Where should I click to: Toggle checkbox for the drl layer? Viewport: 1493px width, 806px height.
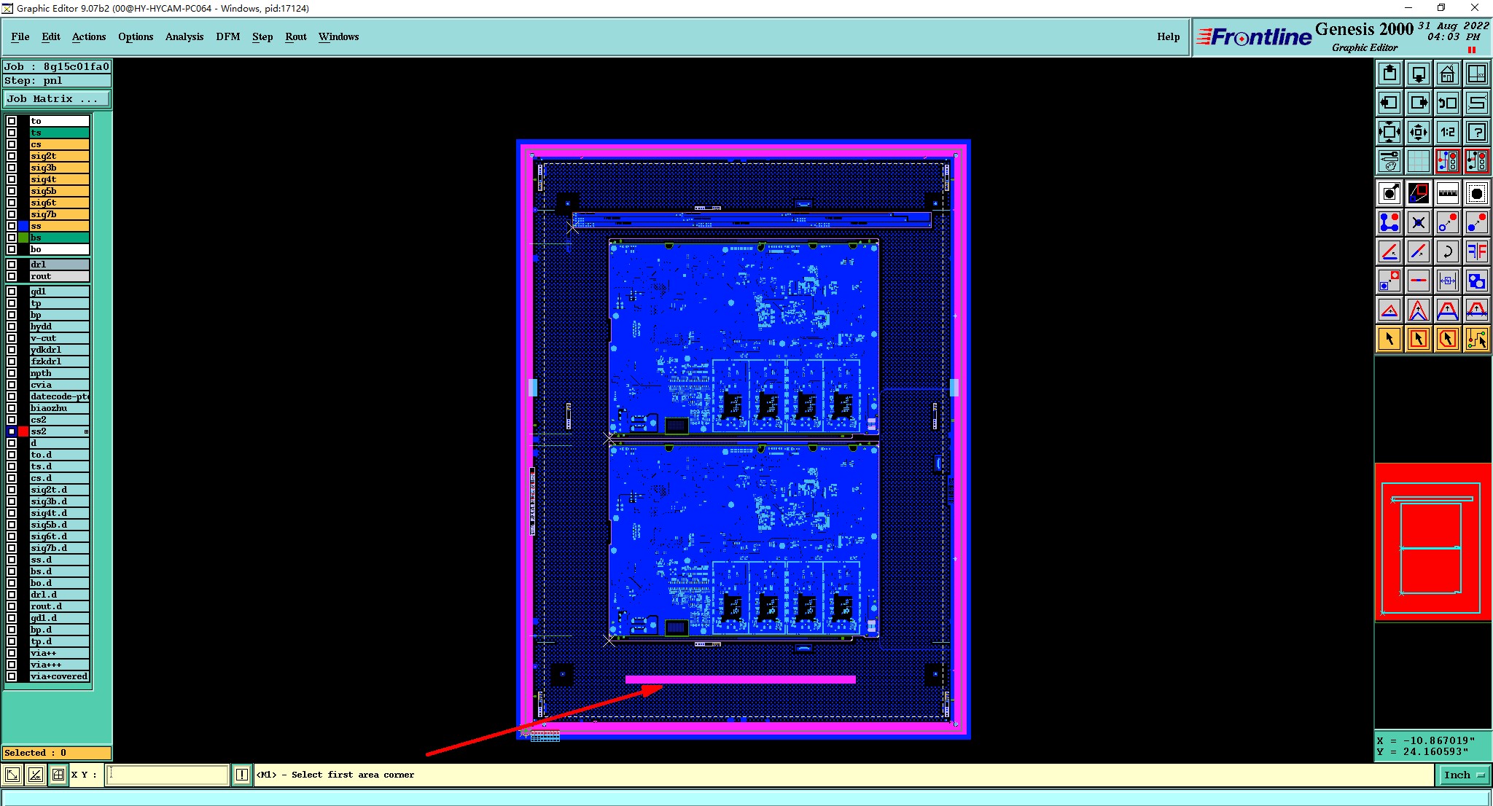coord(12,265)
